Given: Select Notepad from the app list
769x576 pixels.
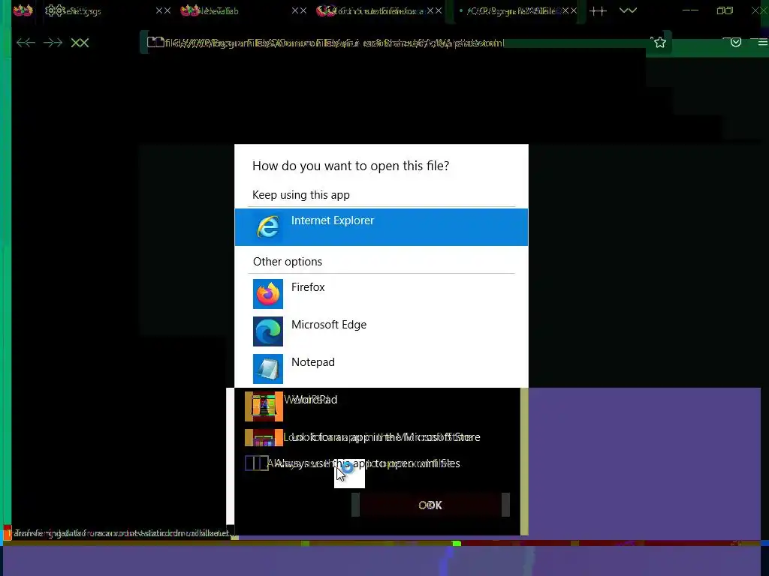Looking at the screenshot, I should [381, 368].
